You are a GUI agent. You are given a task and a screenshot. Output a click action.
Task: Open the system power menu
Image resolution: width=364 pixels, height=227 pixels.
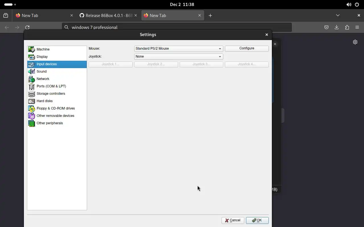point(357,5)
